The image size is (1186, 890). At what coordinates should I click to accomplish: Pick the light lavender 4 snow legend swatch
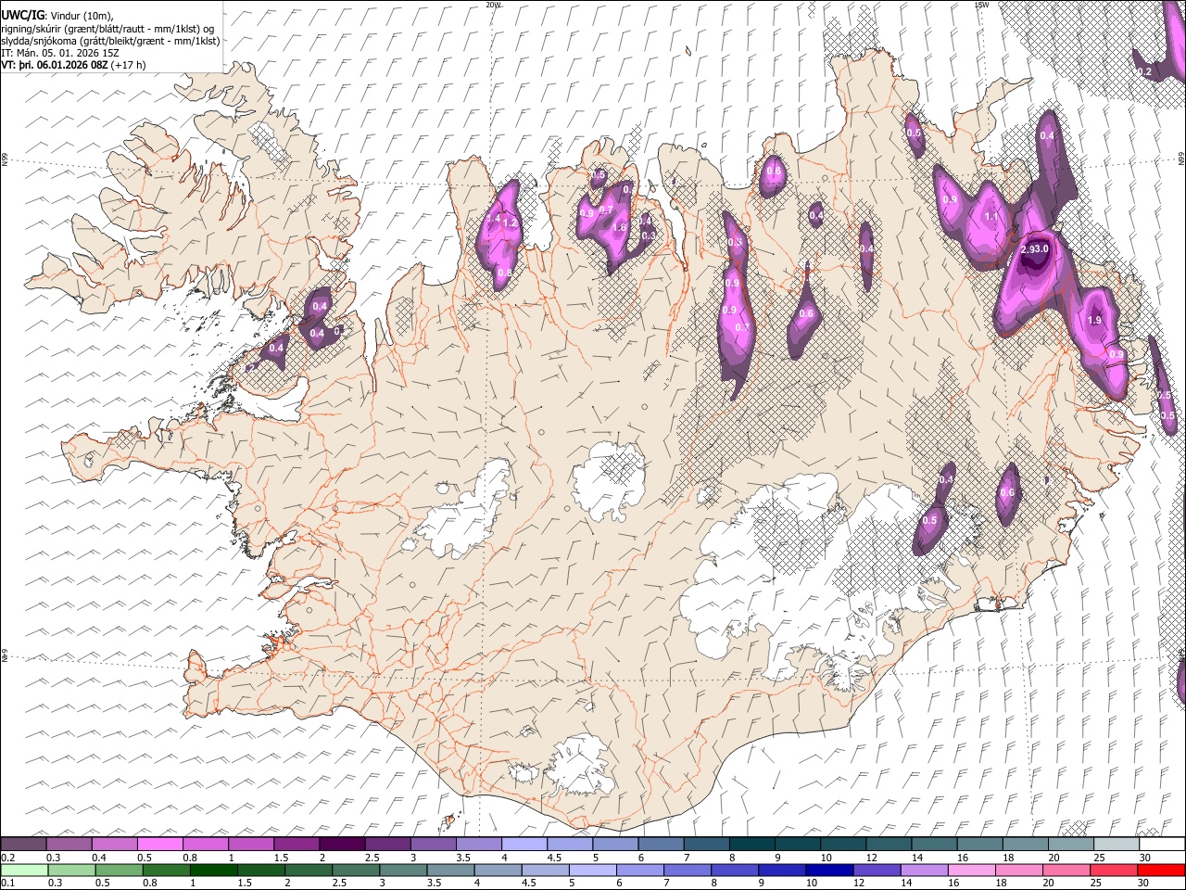(524, 844)
